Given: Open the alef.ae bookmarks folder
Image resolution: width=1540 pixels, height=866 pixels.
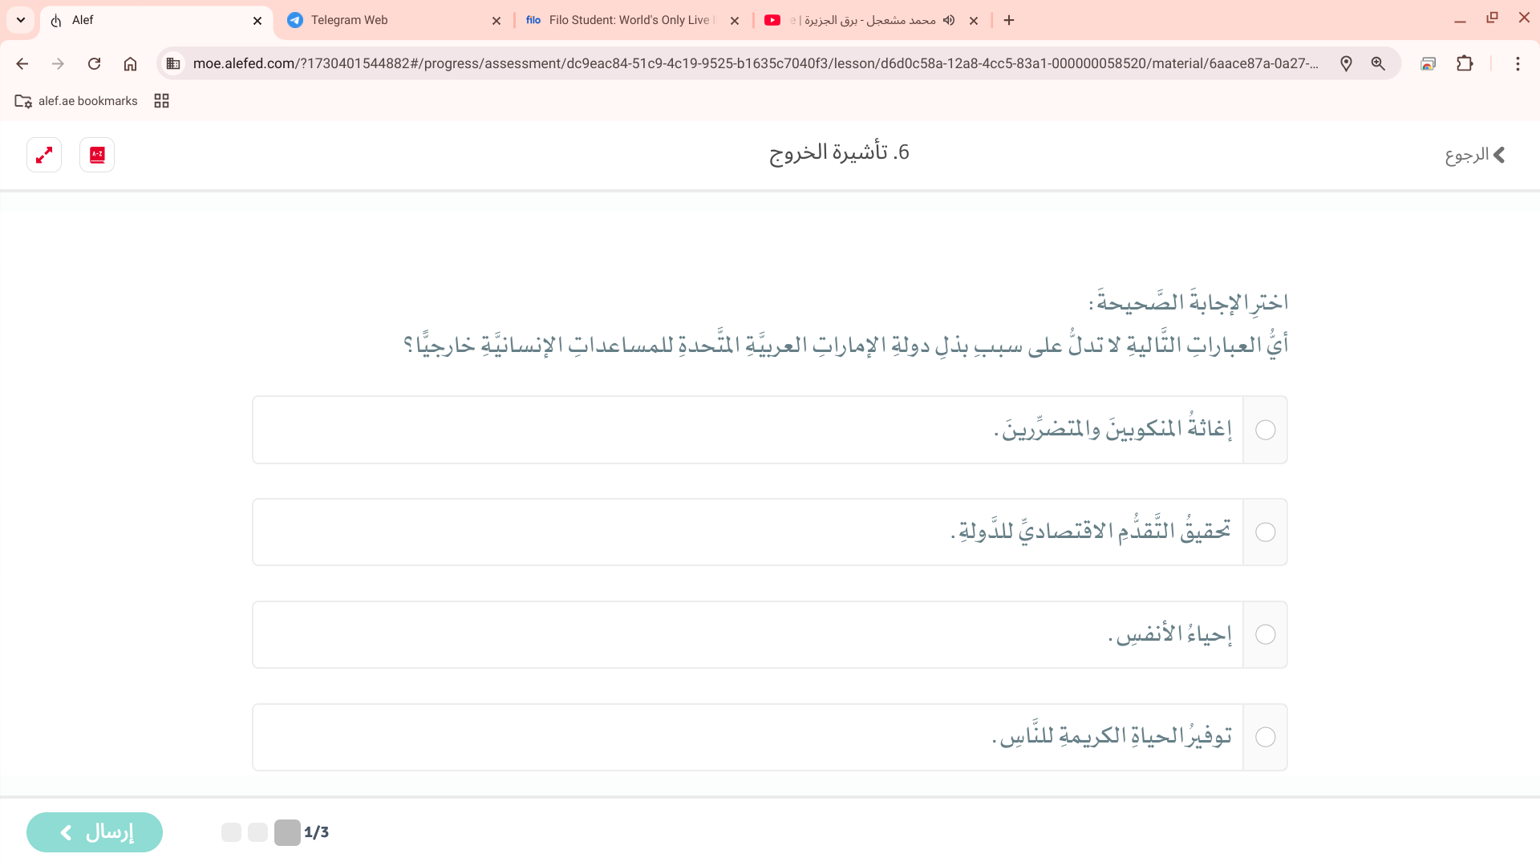Looking at the screenshot, I should [x=77, y=101].
